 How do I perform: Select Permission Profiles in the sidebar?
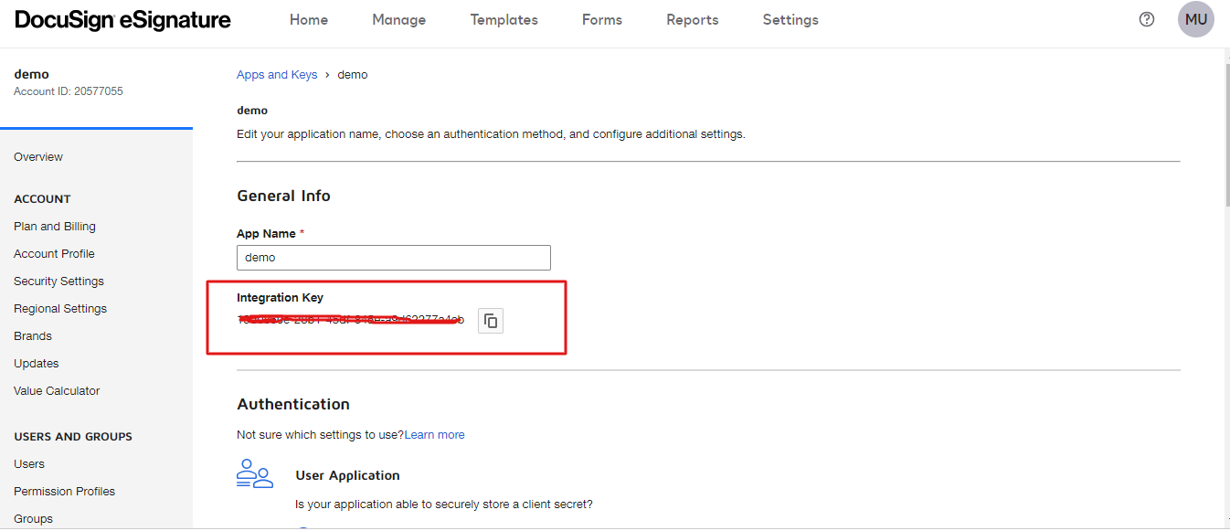click(x=64, y=492)
